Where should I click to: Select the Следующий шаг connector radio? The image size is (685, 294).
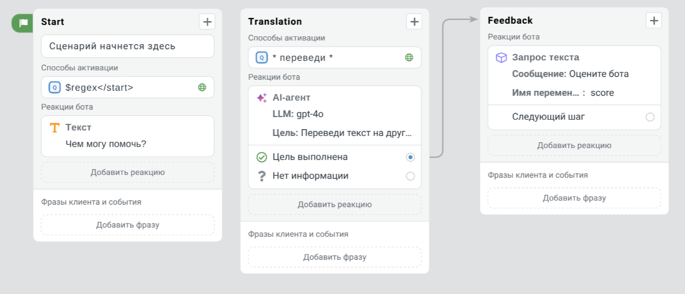coord(650,117)
